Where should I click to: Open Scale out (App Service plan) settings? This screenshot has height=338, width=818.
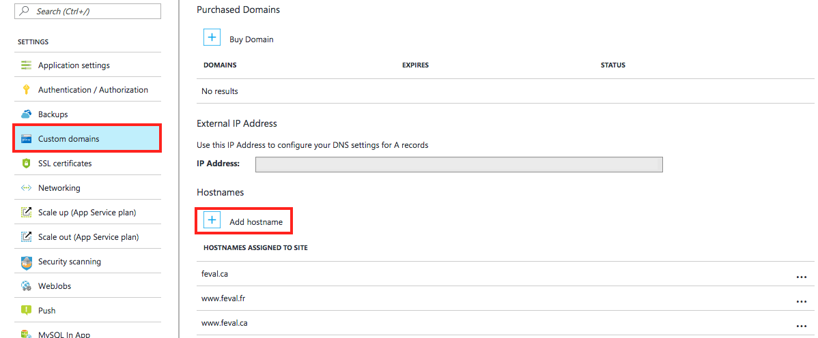[x=87, y=237]
